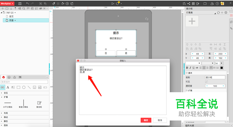This screenshot has height=127, width=233.
Task: Select the line component
Action: coord(29,87)
